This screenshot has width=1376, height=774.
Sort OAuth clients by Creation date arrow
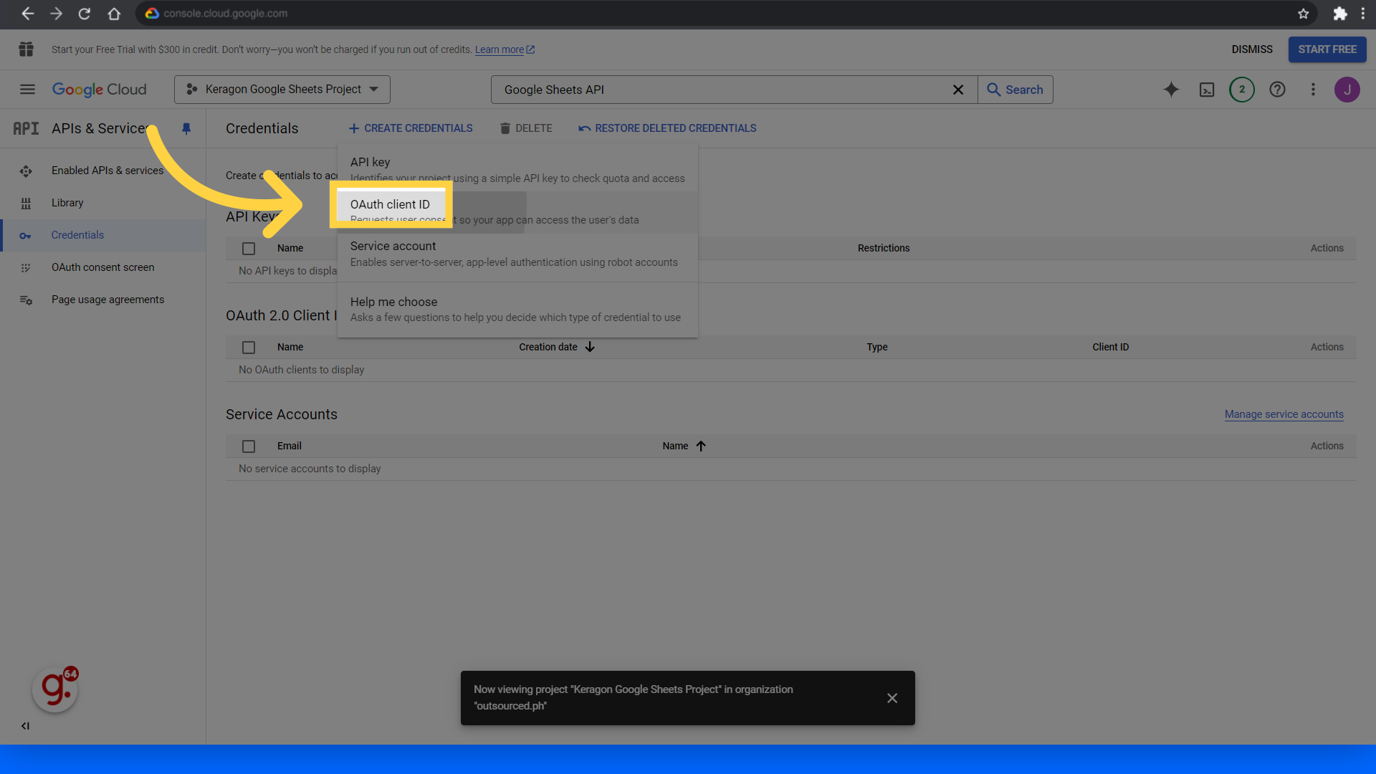(590, 347)
